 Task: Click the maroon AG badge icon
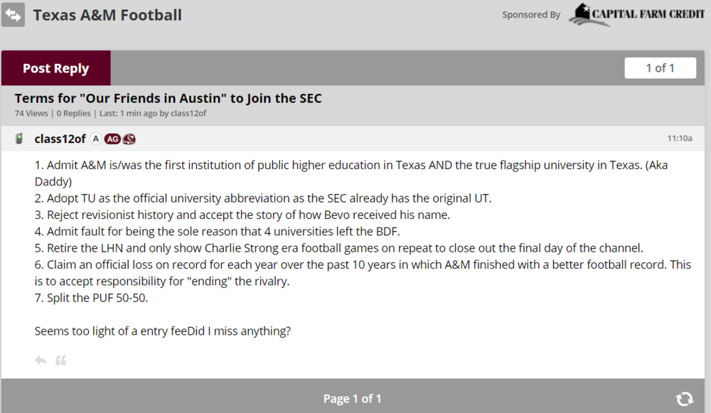coord(112,139)
